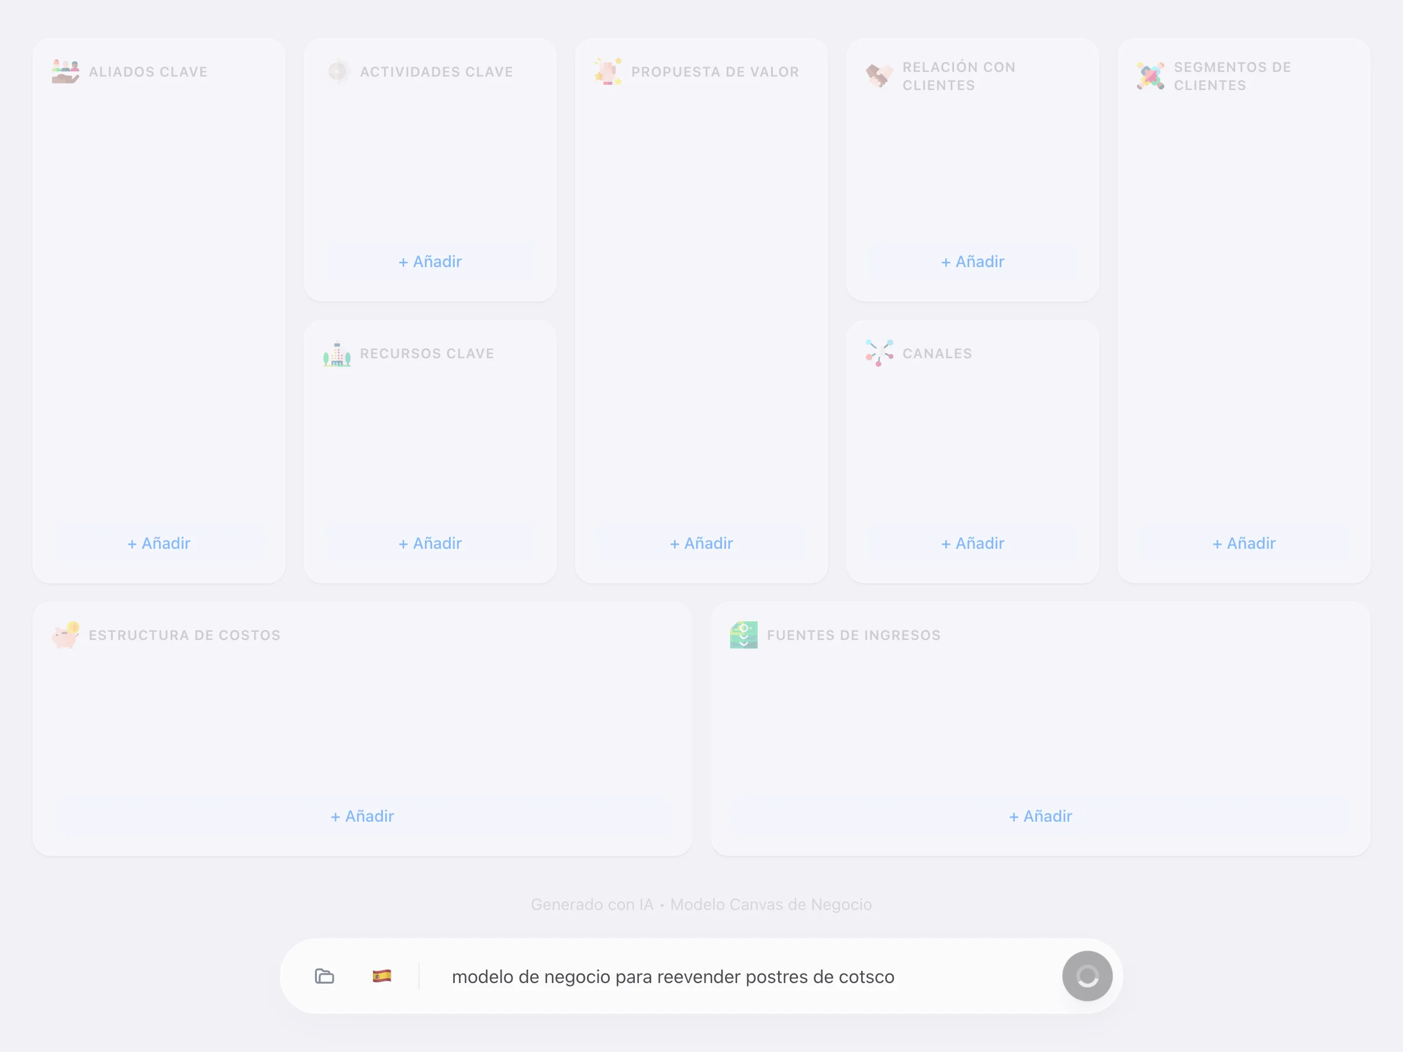Screen dimensions: 1403x1052
Task: Click the Segmentos de Clientes puzzle icon
Action: [x=1151, y=75]
